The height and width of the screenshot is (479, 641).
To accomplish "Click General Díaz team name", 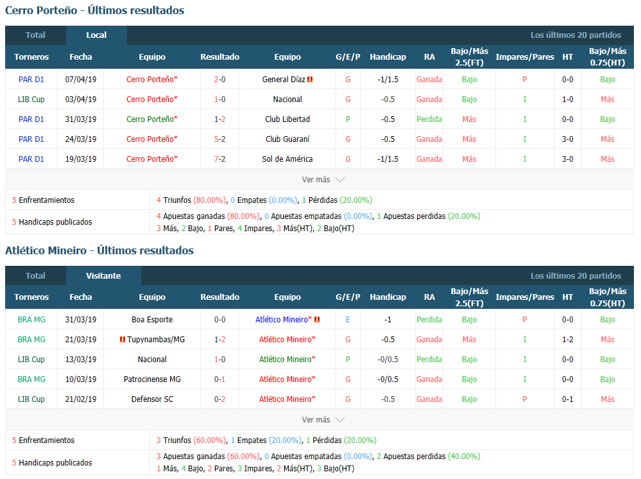I will pyautogui.click(x=284, y=80).
